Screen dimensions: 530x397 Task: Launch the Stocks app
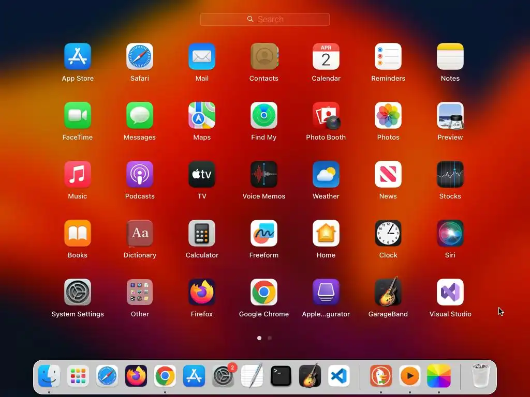[450, 174]
